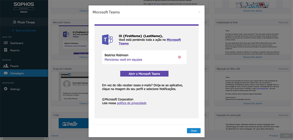The height and width of the screenshot is (140, 293).
Task: Select the Grupo do LinkedIn template thumbnail
Action: click(74, 86)
